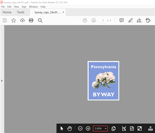Viewport: 155px width, 133px height.
Task: Select the Highlight text tool
Action: click(131, 21)
